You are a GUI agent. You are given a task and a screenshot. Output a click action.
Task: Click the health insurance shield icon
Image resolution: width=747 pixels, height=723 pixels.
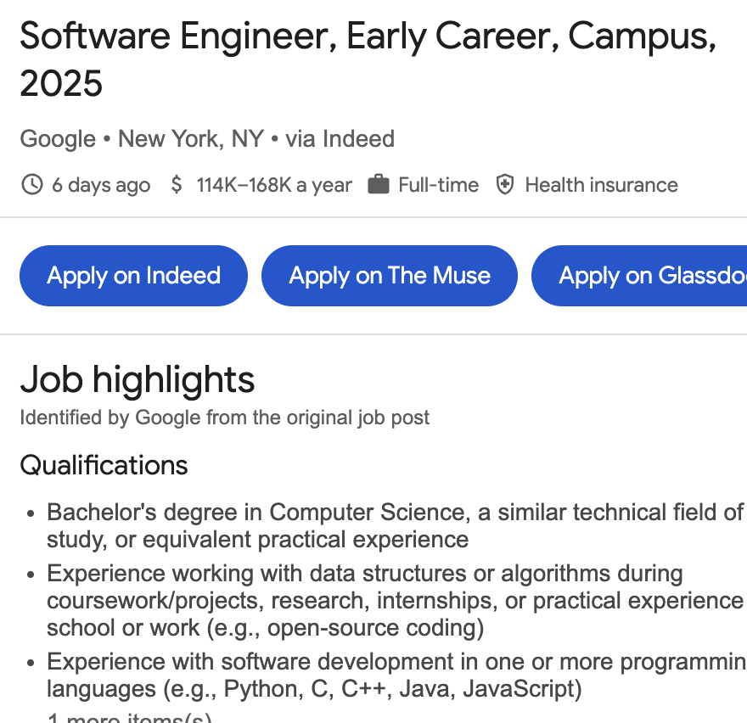[505, 185]
